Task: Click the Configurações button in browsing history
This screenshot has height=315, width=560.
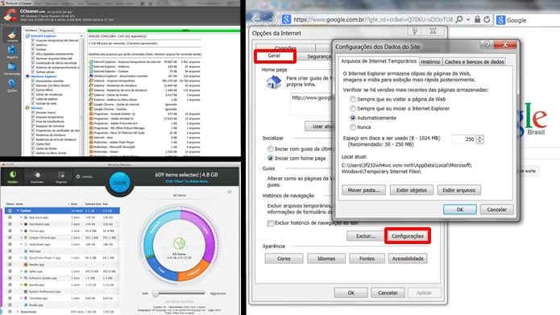Action: point(408,236)
